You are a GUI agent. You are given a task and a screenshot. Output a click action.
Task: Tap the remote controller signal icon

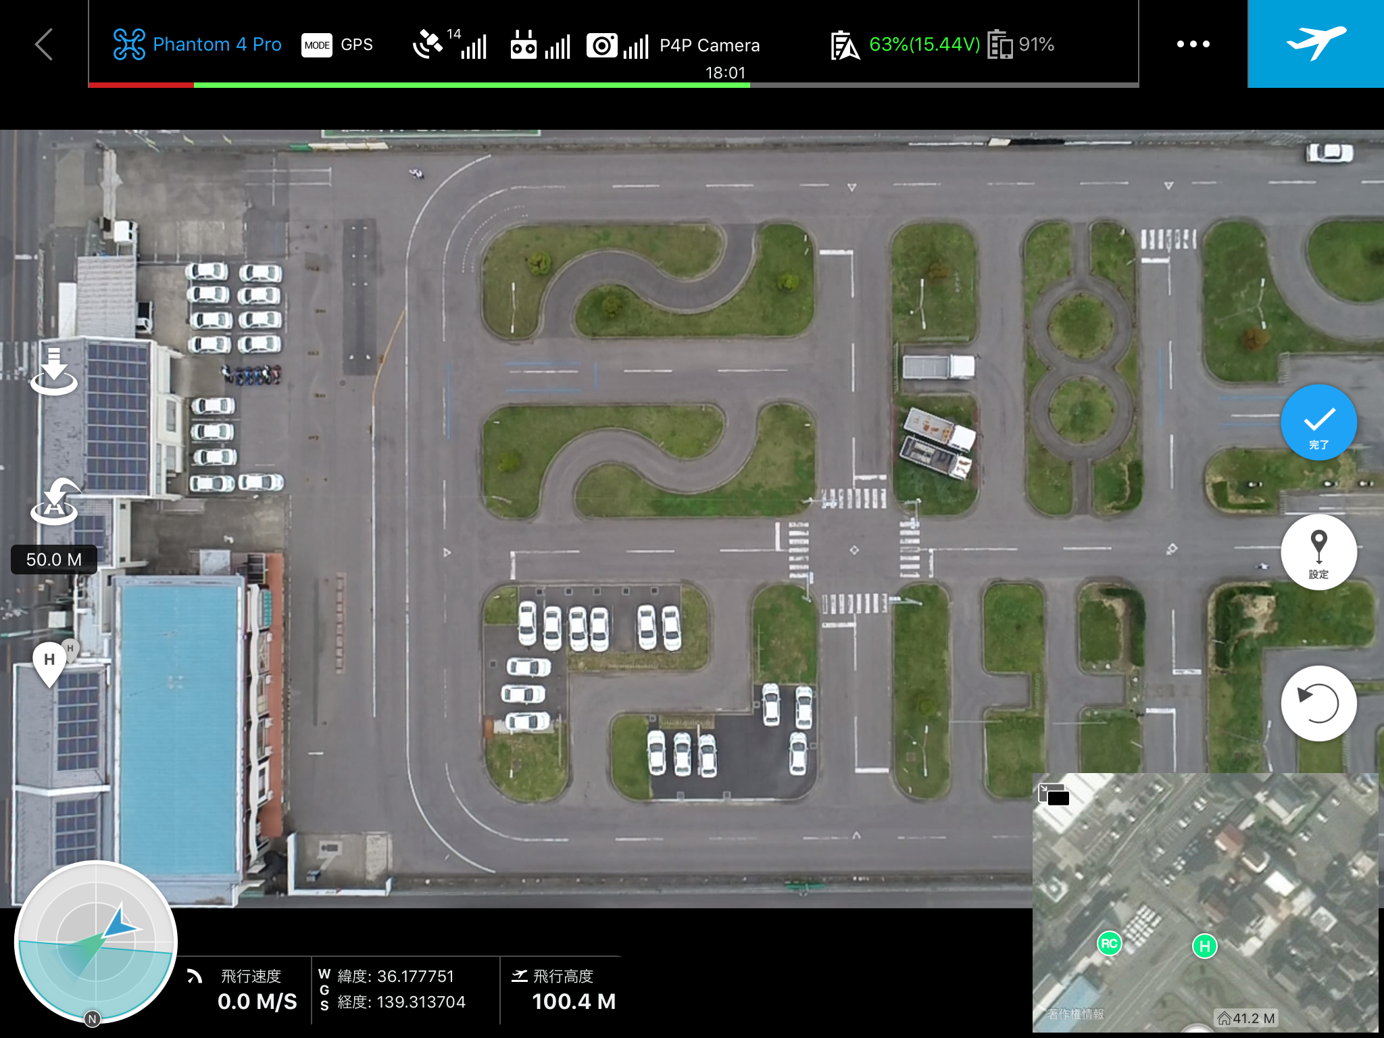[x=540, y=45]
